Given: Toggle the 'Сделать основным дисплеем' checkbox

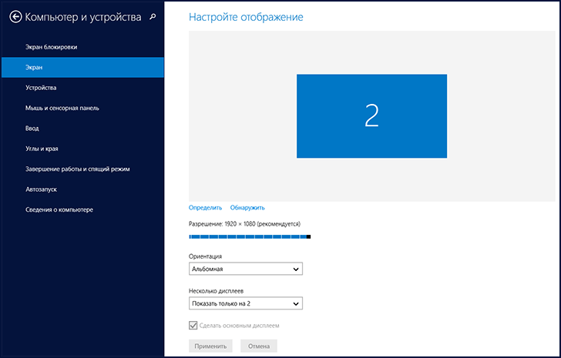Looking at the screenshot, I should coord(193,326).
